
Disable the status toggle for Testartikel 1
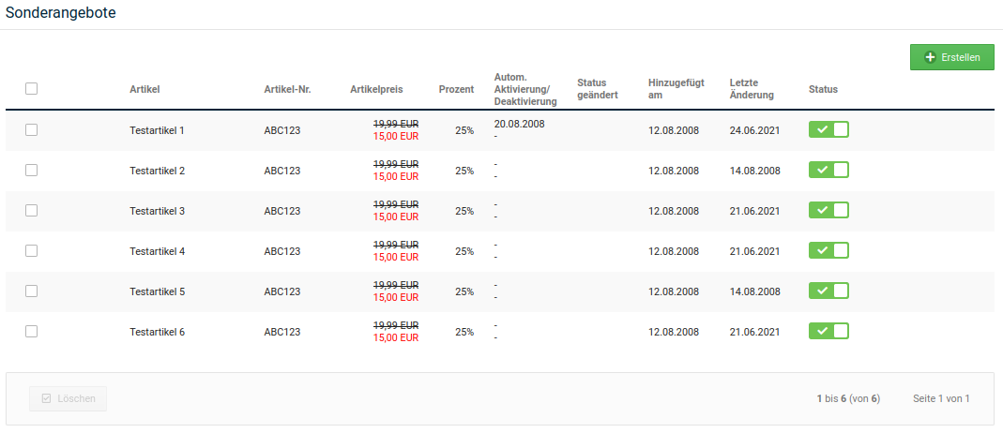click(828, 130)
